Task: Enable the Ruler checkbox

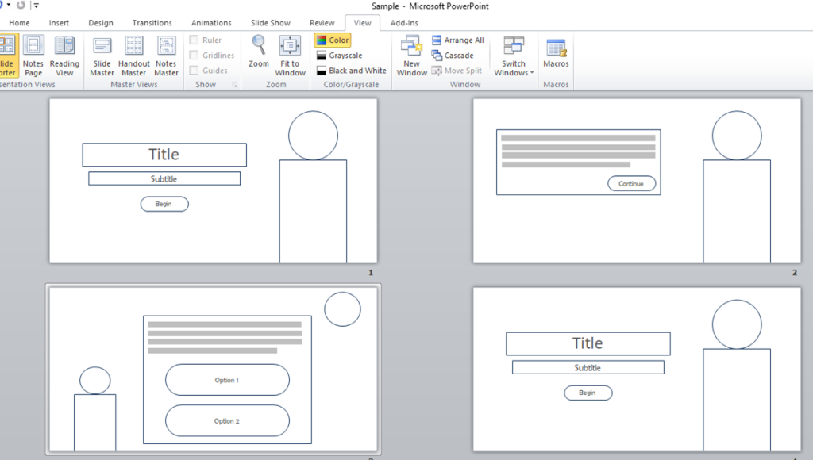Action: (195, 40)
